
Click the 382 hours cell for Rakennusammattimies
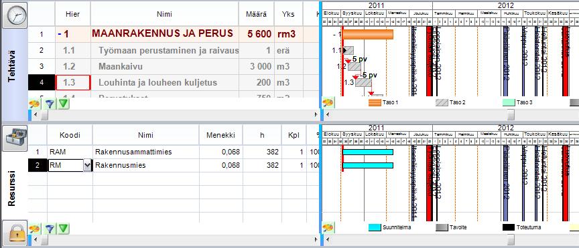(x=262, y=152)
